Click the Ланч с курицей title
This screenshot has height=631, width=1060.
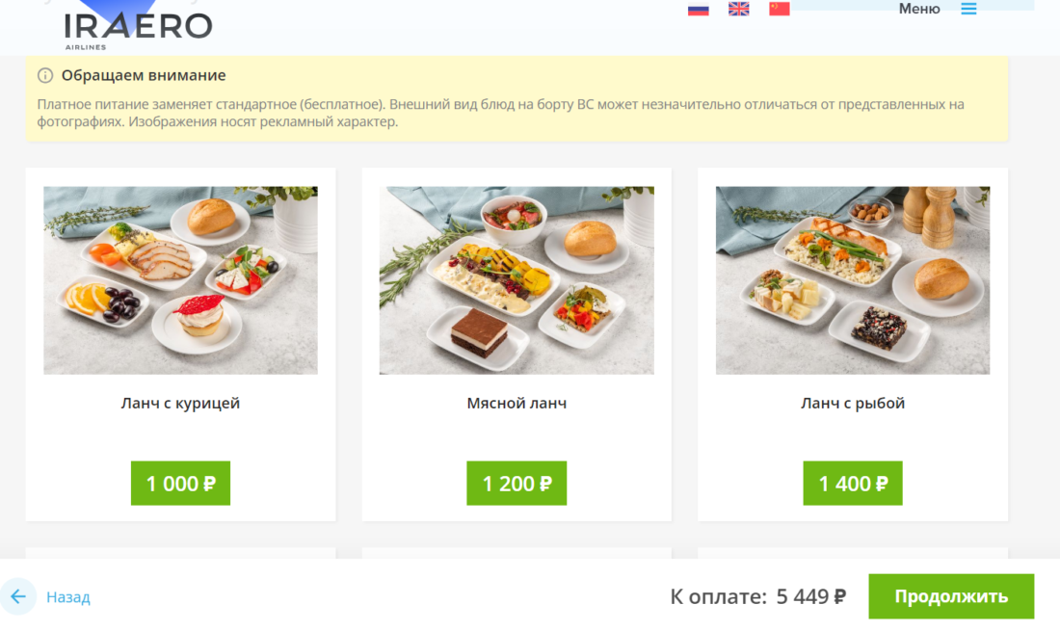click(x=180, y=404)
